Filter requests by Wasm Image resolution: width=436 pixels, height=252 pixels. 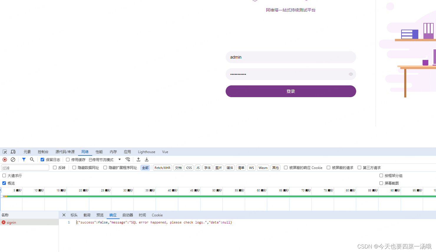point(263,168)
